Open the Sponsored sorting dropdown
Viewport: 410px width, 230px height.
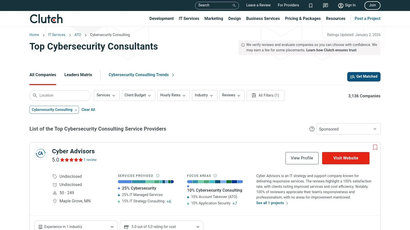pos(348,129)
